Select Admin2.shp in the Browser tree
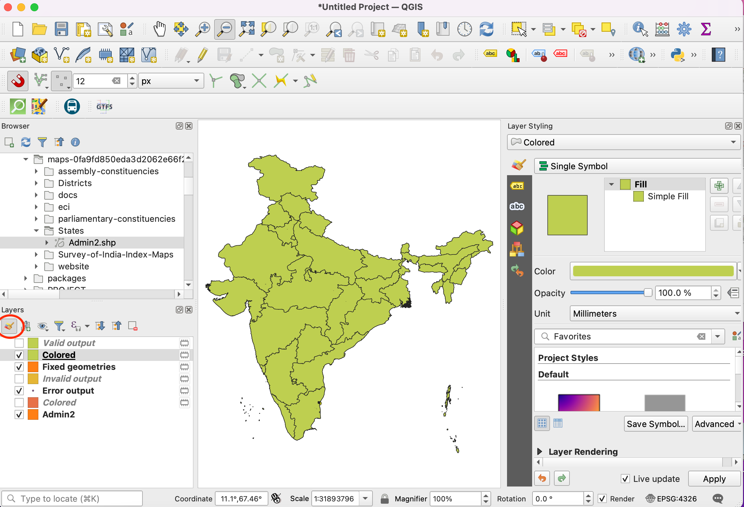Screen dimensions: 744x507 click(92, 243)
